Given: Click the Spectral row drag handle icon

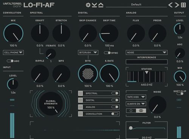Looking at the screenshot, I should coord(81,93).
